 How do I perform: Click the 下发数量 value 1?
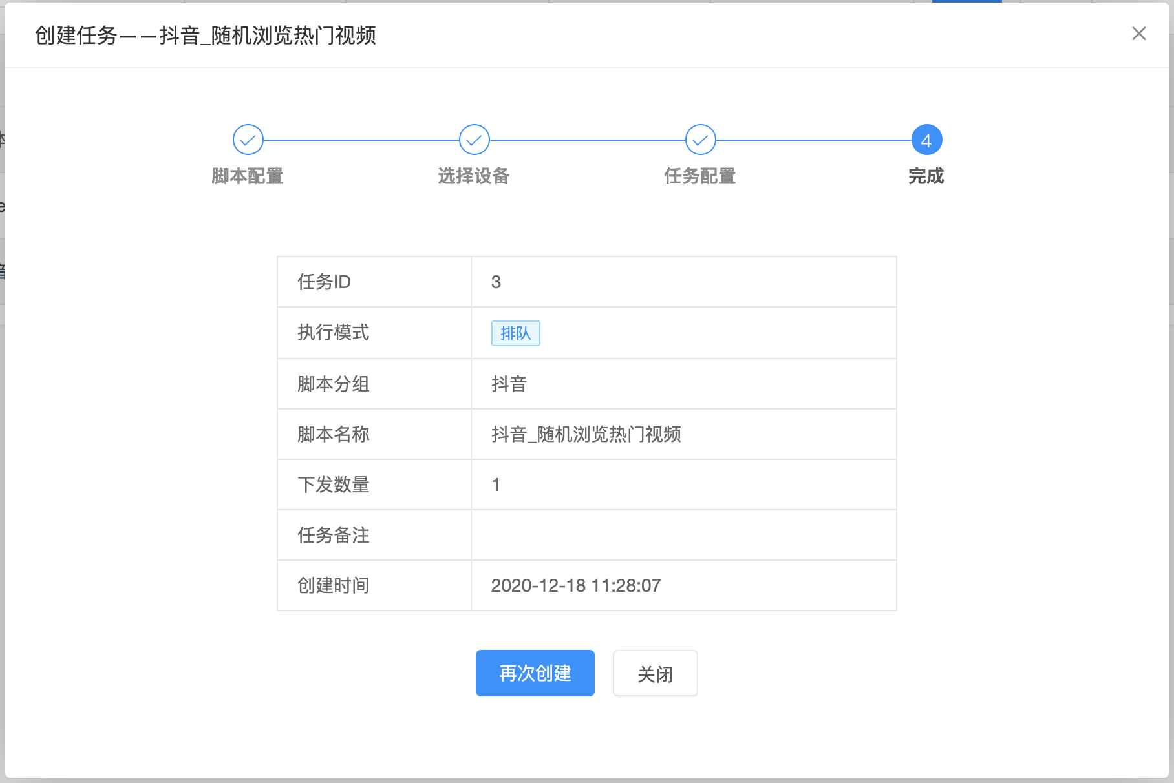496,485
